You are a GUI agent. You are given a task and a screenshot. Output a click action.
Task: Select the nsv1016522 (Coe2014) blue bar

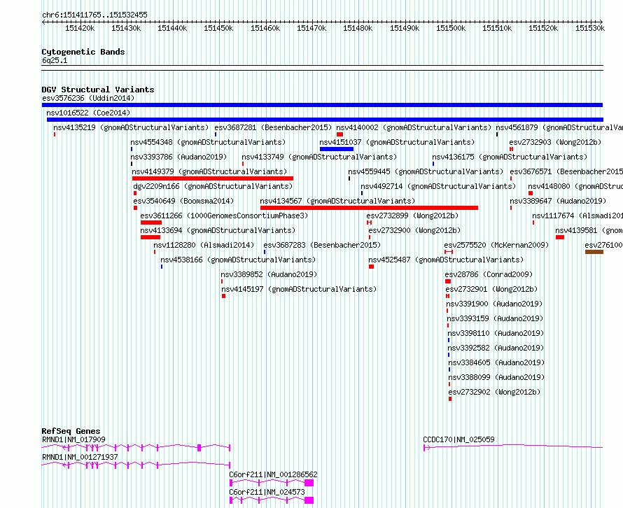325,120
